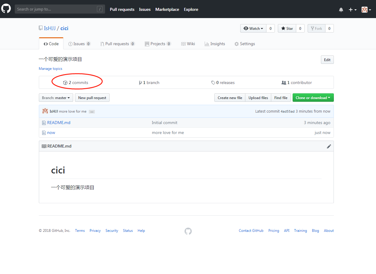Open the 2 commits history link
The height and width of the screenshot is (274, 376).
76,83
